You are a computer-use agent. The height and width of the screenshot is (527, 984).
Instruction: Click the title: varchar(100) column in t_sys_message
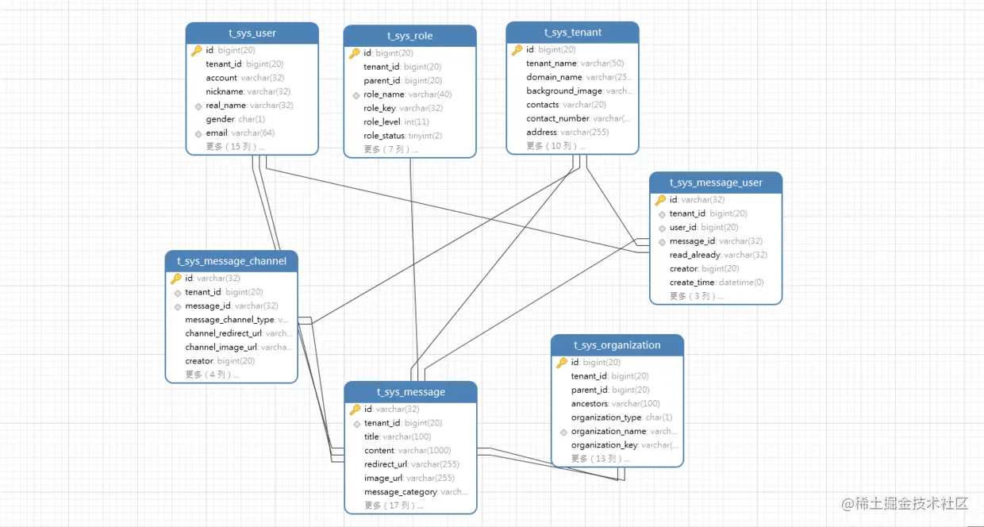(398, 437)
